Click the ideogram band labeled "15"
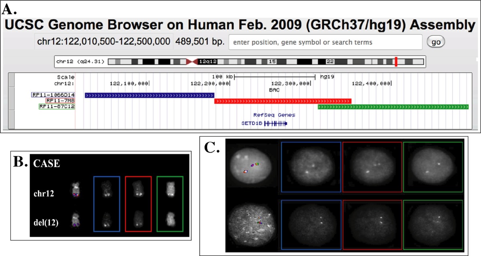Viewport: 481px width, 256px height. pyautogui.click(x=273, y=62)
